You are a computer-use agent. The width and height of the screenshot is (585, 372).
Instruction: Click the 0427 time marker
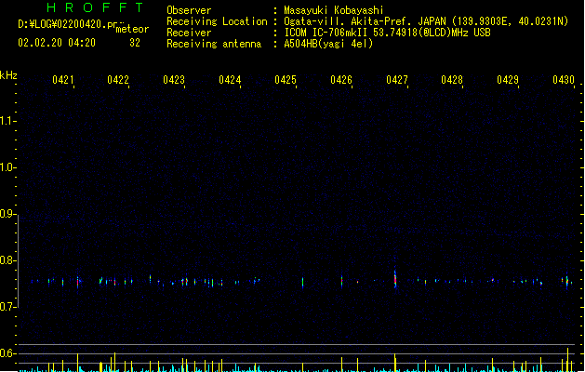pos(397,80)
